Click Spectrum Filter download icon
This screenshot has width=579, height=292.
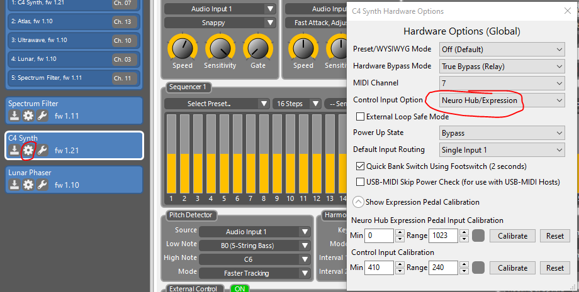pos(14,116)
